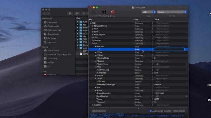
Task: Click the Value column header
Action: [157, 20]
